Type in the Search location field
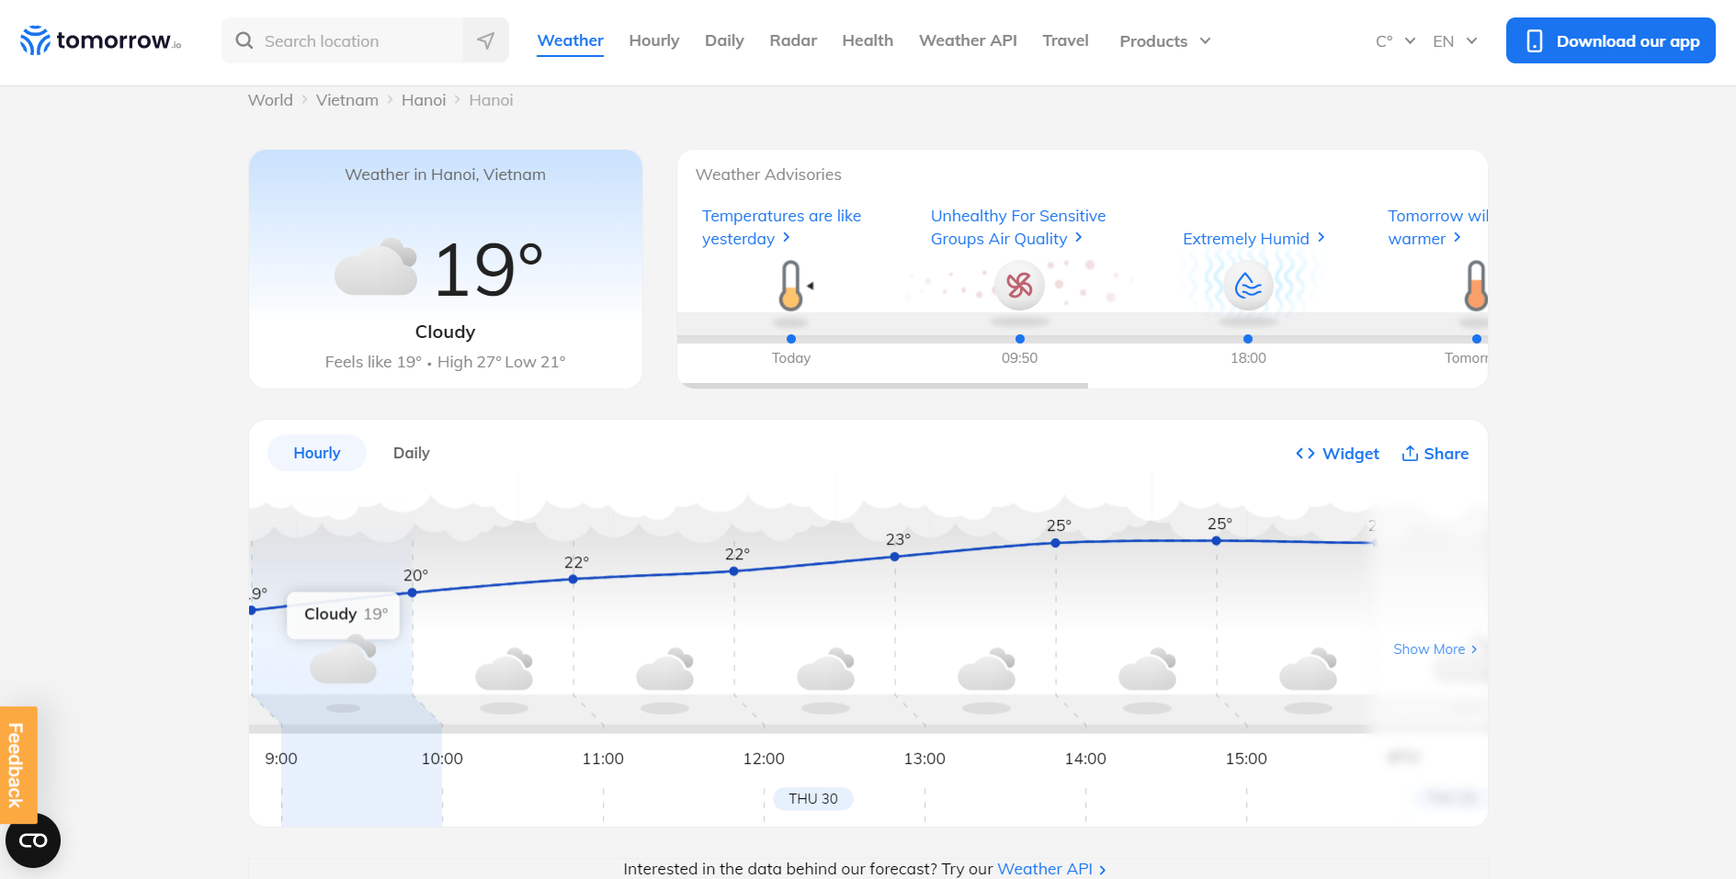The width and height of the screenshot is (1736, 879). [358, 41]
